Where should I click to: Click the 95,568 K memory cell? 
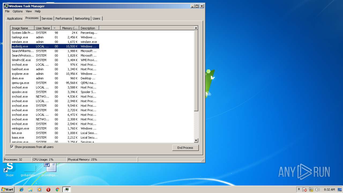[x=71, y=83]
